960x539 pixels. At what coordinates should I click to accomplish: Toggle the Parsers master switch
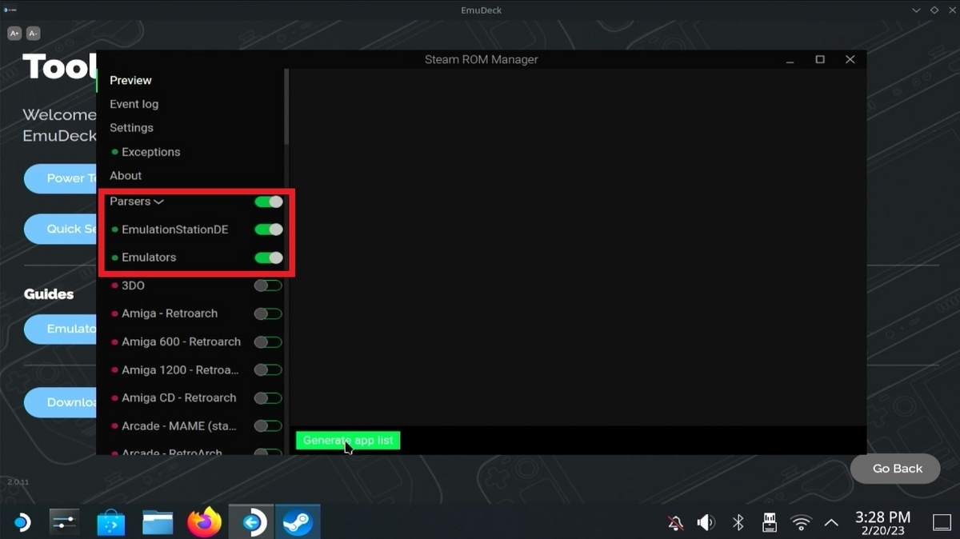click(x=268, y=202)
